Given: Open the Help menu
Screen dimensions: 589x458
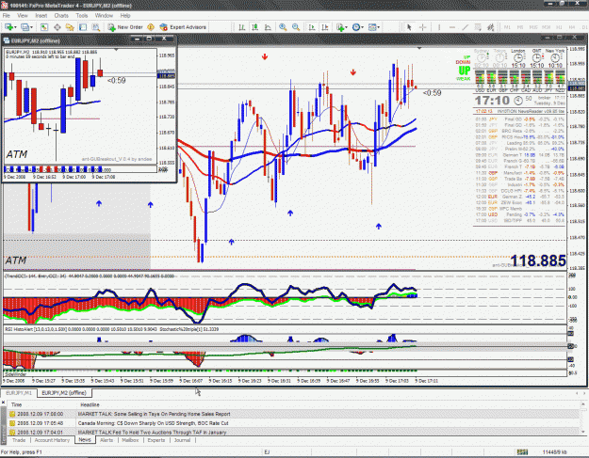Looking at the screenshot, I should (x=125, y=16).
